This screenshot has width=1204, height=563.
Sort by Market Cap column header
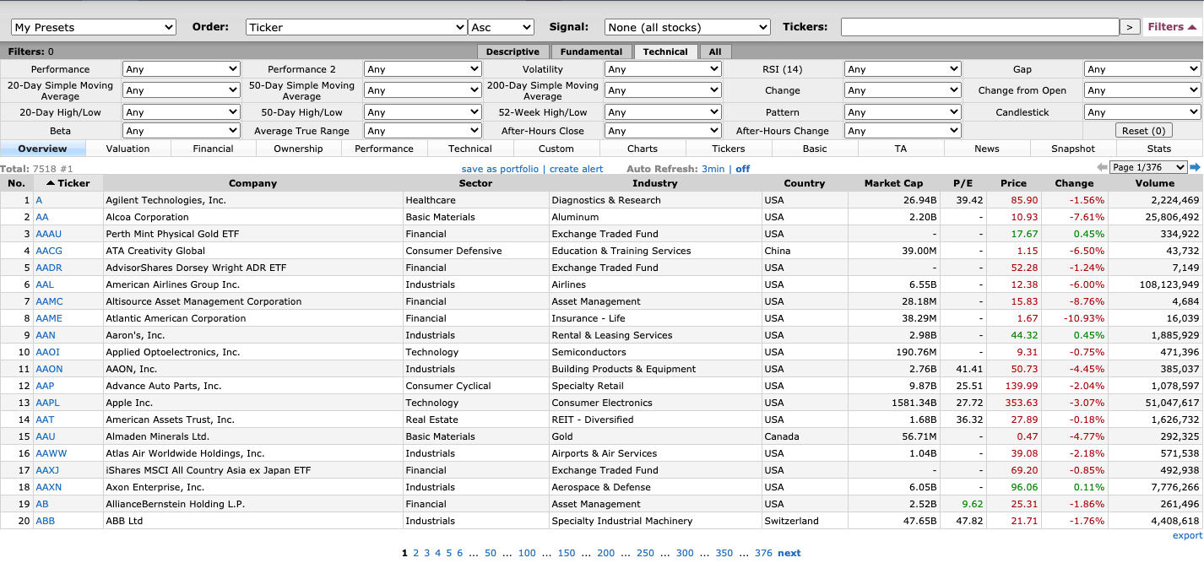[893, 183]
